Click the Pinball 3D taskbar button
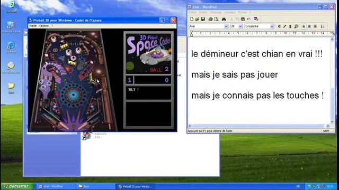The height and width of the screenshot is (190, 339). 135,186
